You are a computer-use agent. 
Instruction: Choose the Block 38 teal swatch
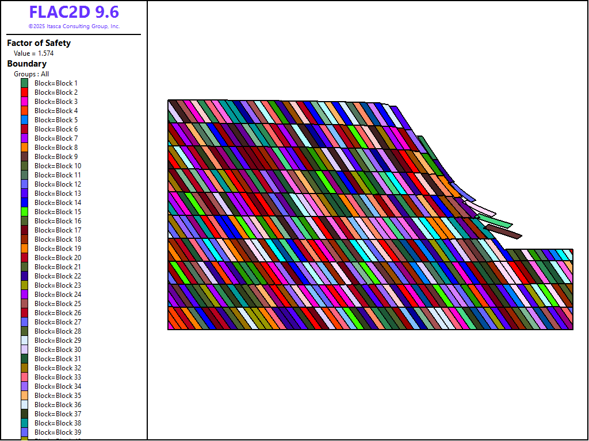25,423
